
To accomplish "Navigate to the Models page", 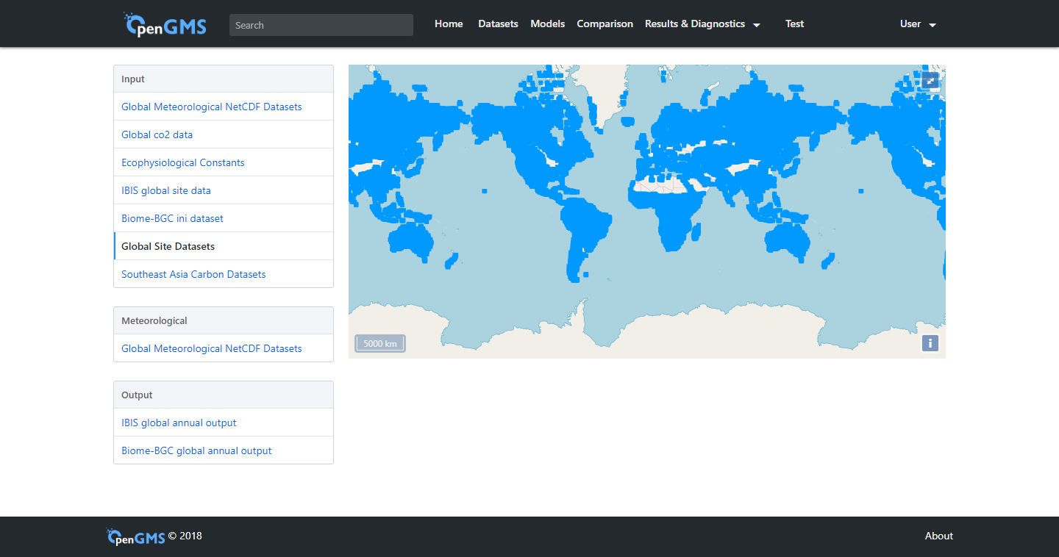I will click(547, 24).
